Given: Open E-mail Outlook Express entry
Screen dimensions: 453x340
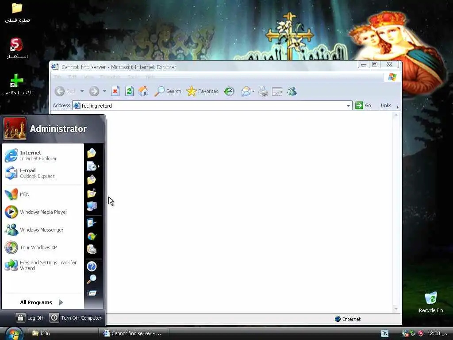Looking at the screenshot, I should click(x=43, y=173).
